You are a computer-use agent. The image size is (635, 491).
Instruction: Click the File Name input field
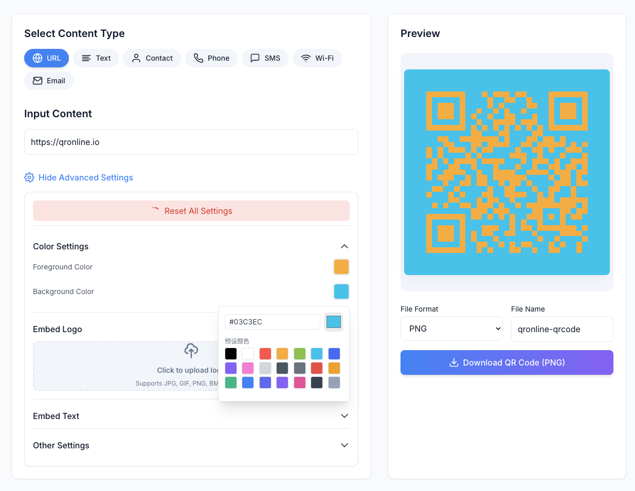pyautogui.click(x=562, y=329)
